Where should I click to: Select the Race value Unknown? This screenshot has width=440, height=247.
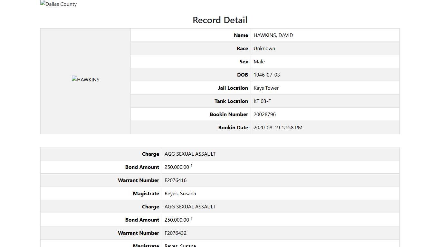pyautogui.click(x=264, y=48)
